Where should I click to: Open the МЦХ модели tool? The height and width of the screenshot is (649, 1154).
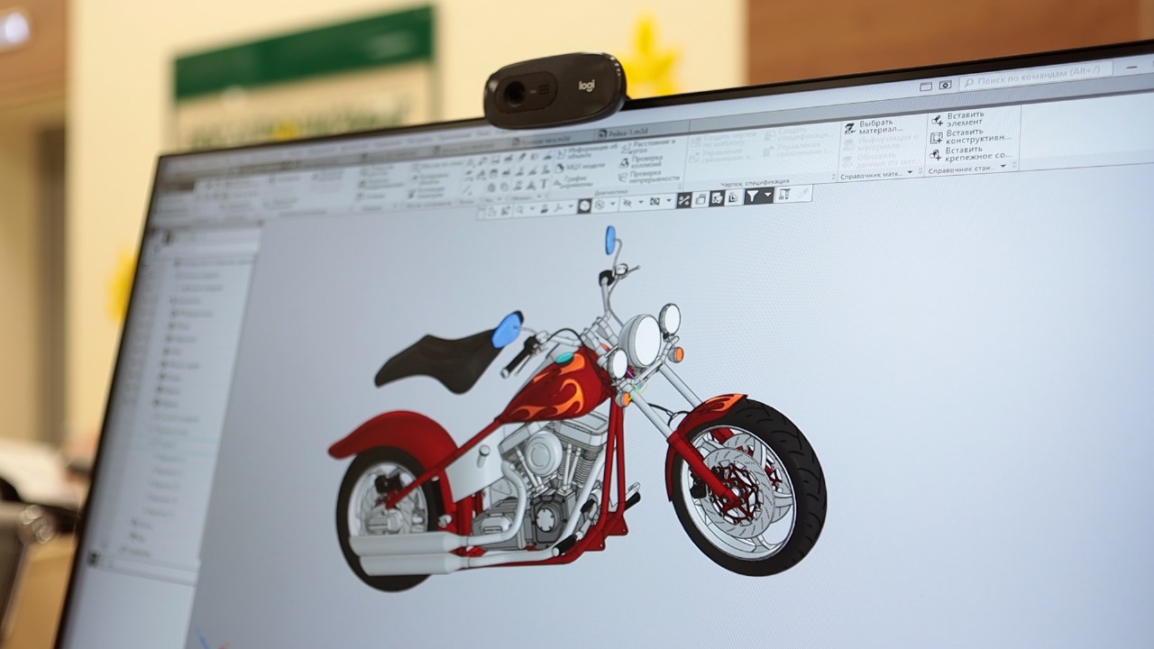(x=558, y=167)
